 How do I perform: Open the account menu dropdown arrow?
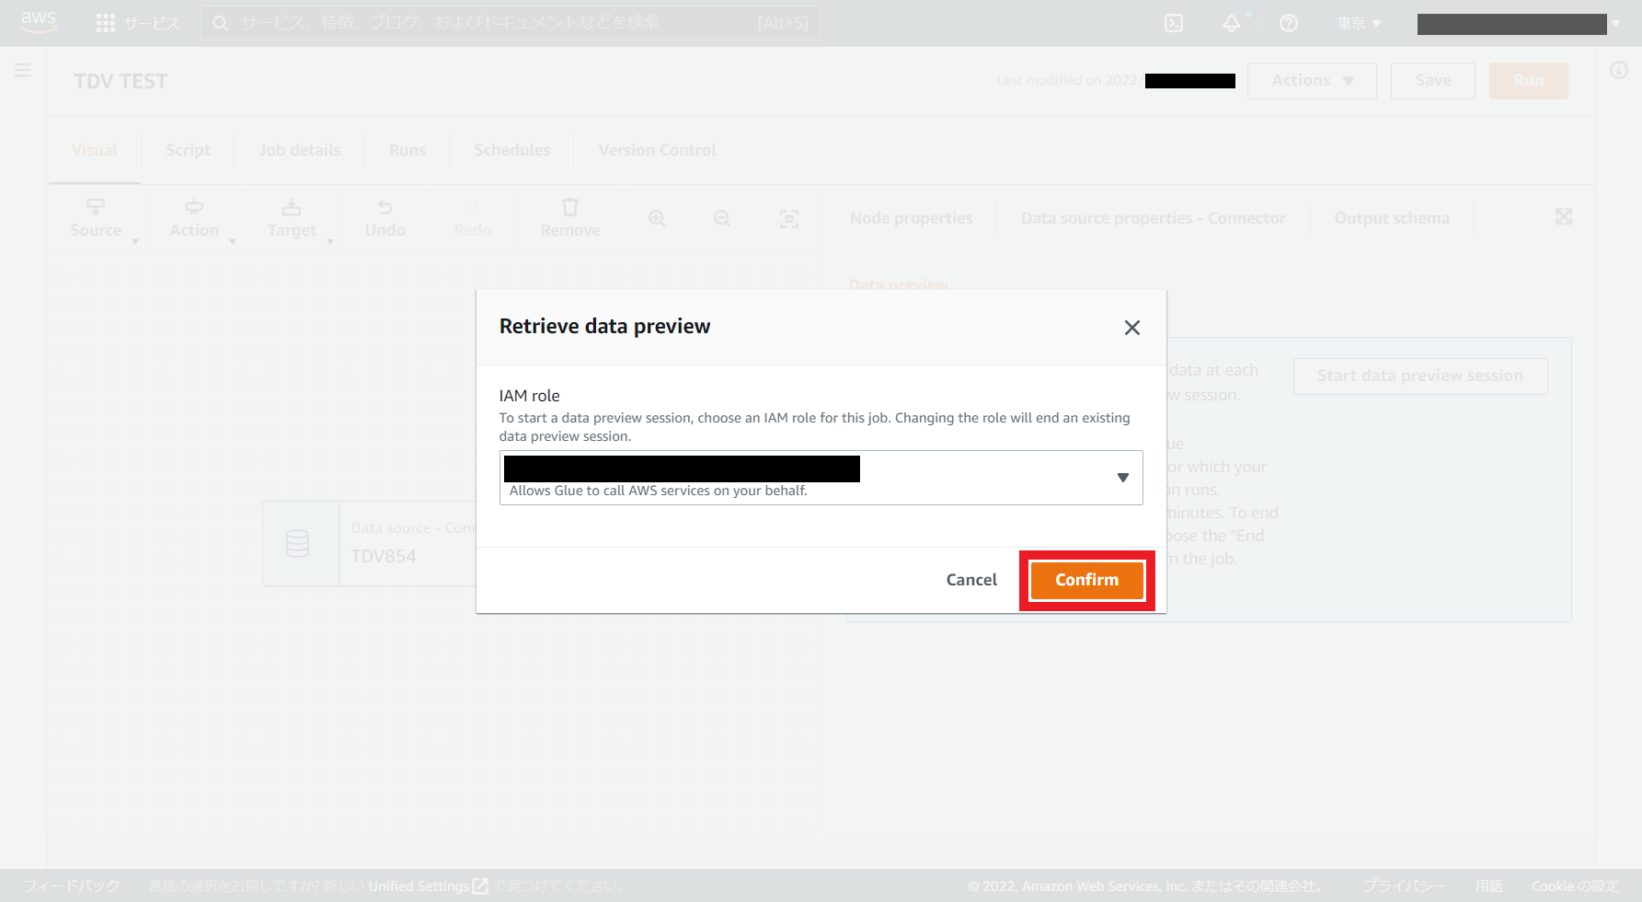[1615, 24]
